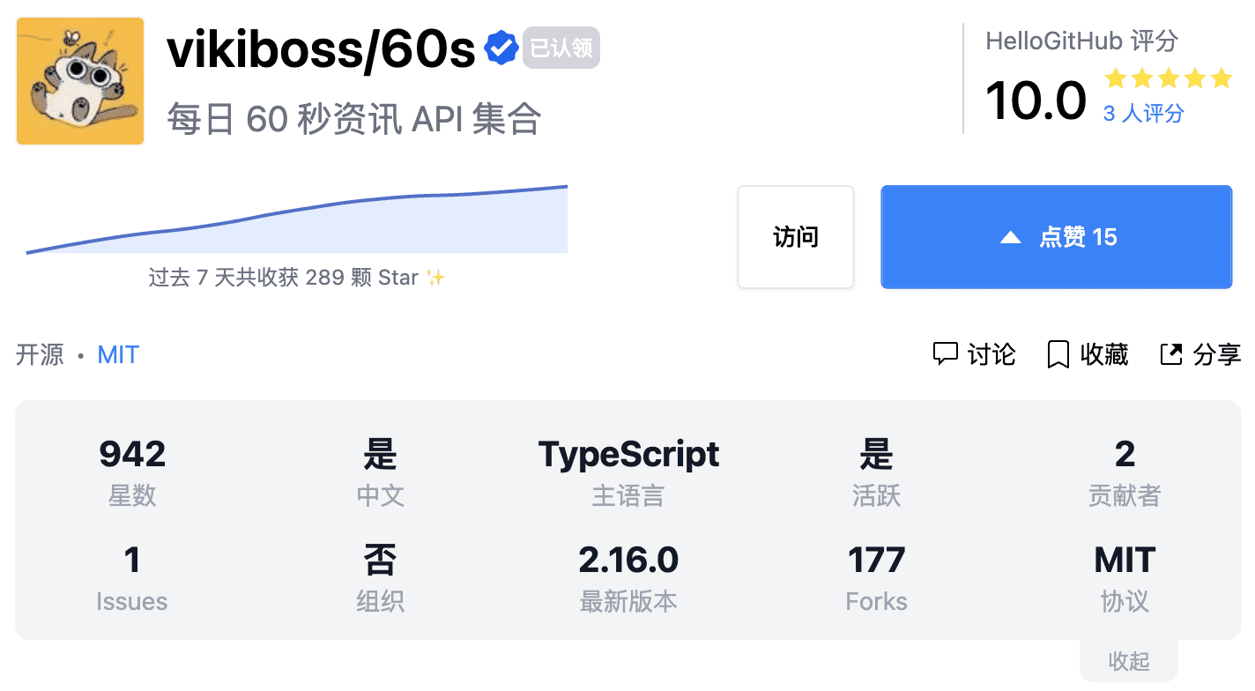Click the upvote triangle arrow icon

[x=1010, y=237]
